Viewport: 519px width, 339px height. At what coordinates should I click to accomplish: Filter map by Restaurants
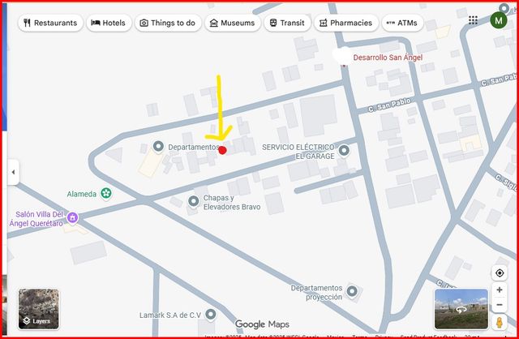50,23
